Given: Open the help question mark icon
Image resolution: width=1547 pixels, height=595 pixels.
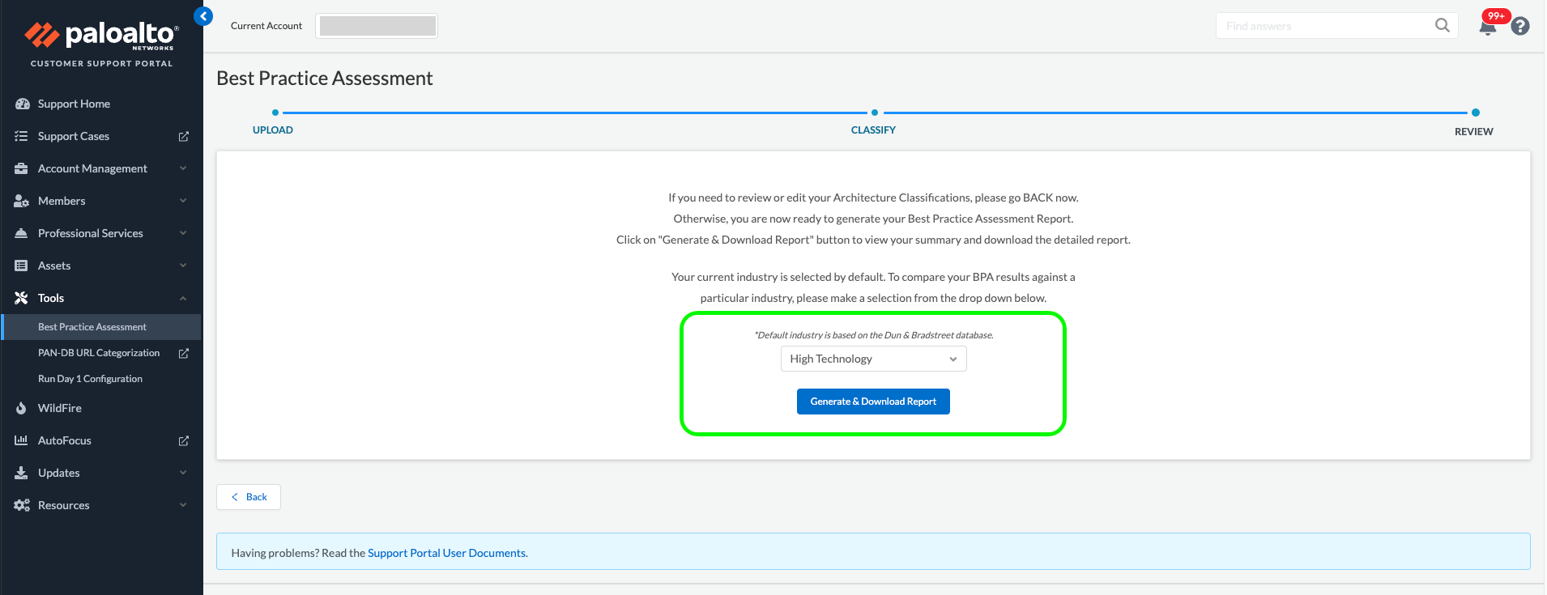Looking at the screenshot, I should coord(1521,27).
